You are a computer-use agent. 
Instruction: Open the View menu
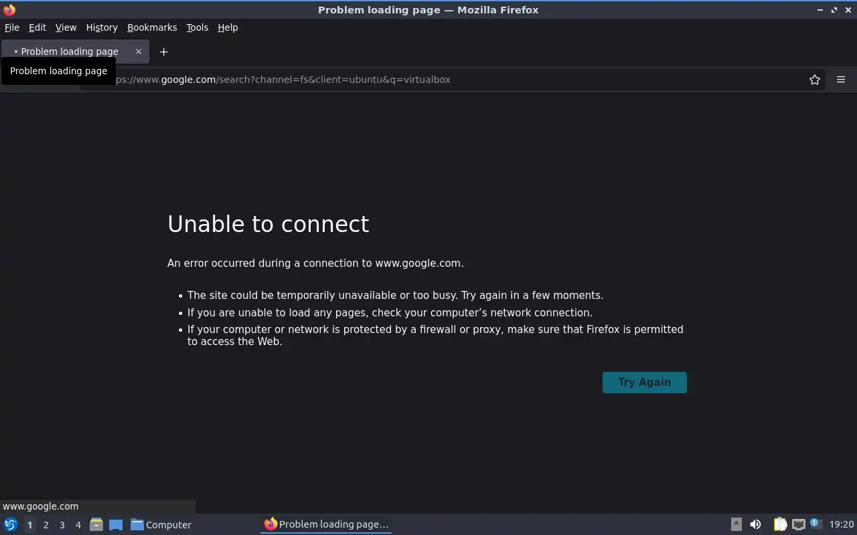66,27
